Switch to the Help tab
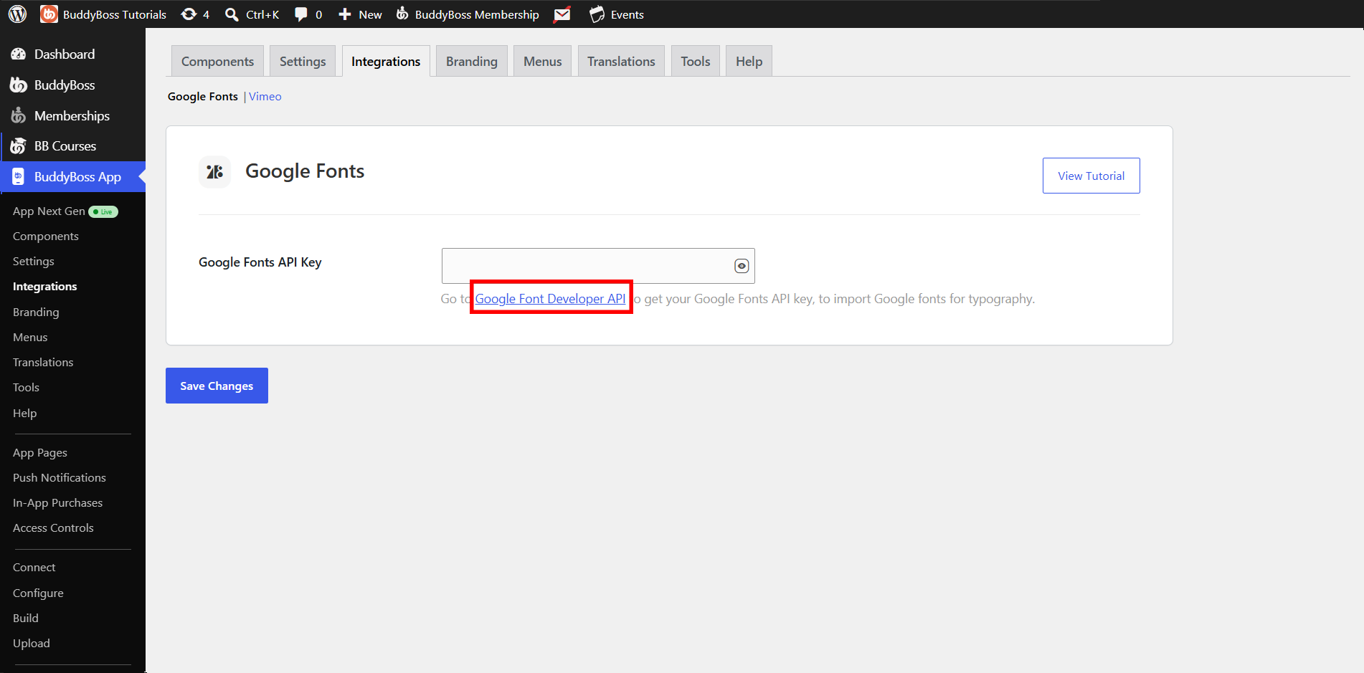 (x=749, y=62)
